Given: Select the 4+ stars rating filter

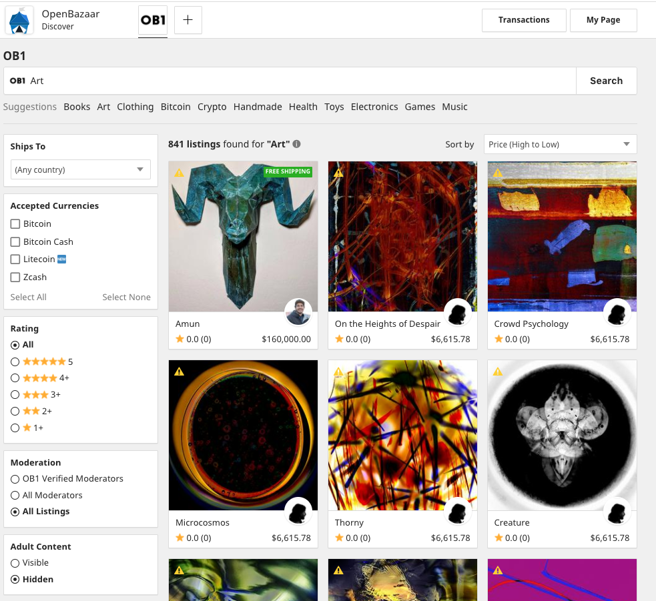Looking at the screenshot, I should pyautogui.click(x=15, y=378).
